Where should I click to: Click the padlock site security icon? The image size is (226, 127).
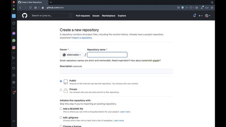43,8
